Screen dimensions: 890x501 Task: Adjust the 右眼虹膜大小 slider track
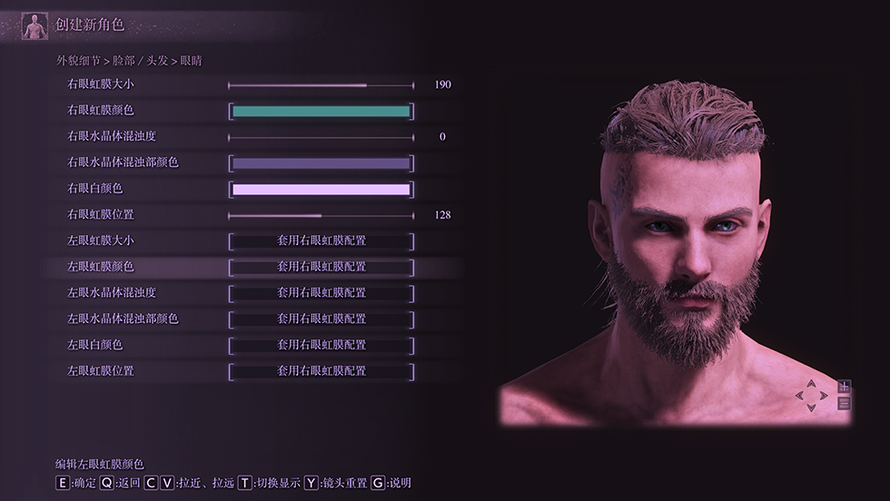(x=321, y=85)
